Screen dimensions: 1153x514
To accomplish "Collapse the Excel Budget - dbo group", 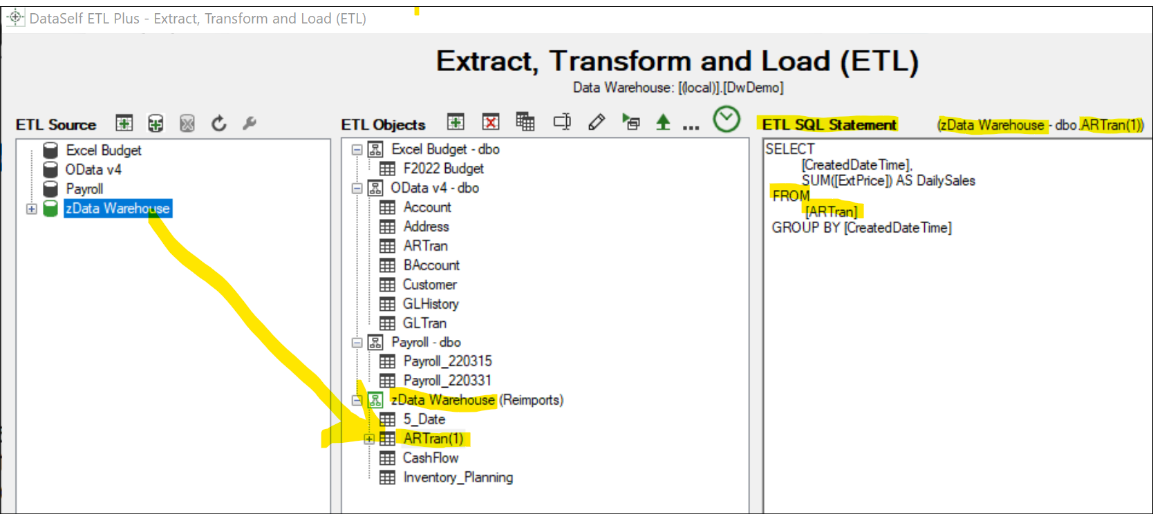I will pyautogui.click(x=357, y=149).
